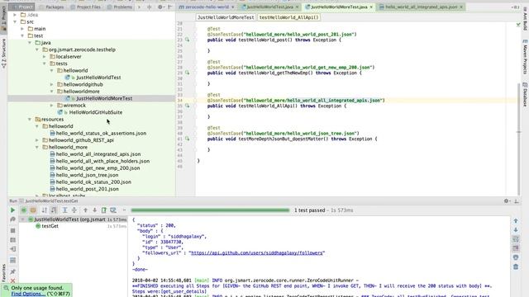
Task: Click the scroll from source crosshair icon
Action: (149, 7)
